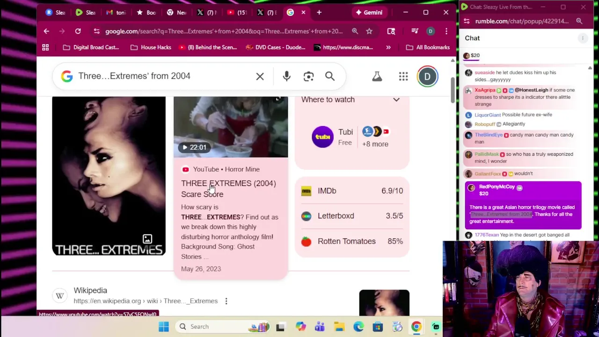Screen dimensions: 599x337
Task: Open Windows Start menu
Action: (163, 327)
